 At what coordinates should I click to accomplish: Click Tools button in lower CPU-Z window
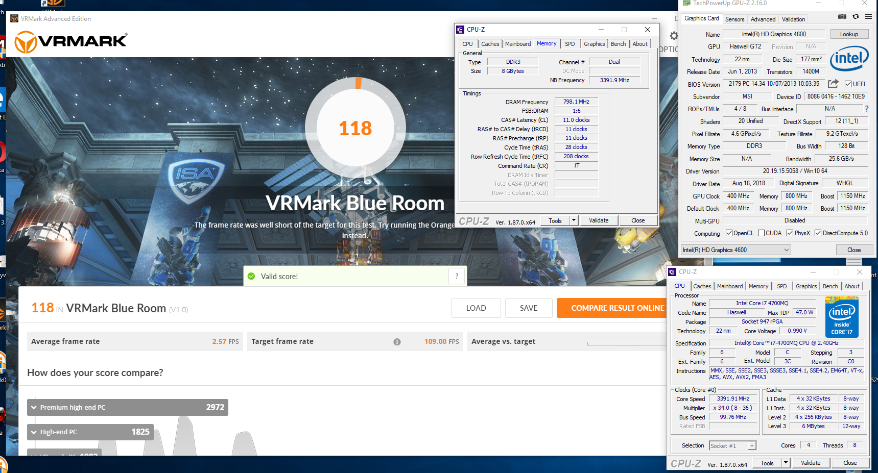(767, 463)
